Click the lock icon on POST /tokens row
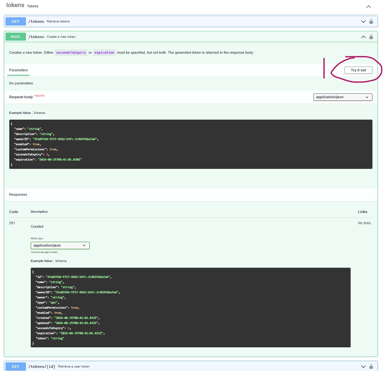The height and width of the screenshot is (371, 391). point(371,37)
